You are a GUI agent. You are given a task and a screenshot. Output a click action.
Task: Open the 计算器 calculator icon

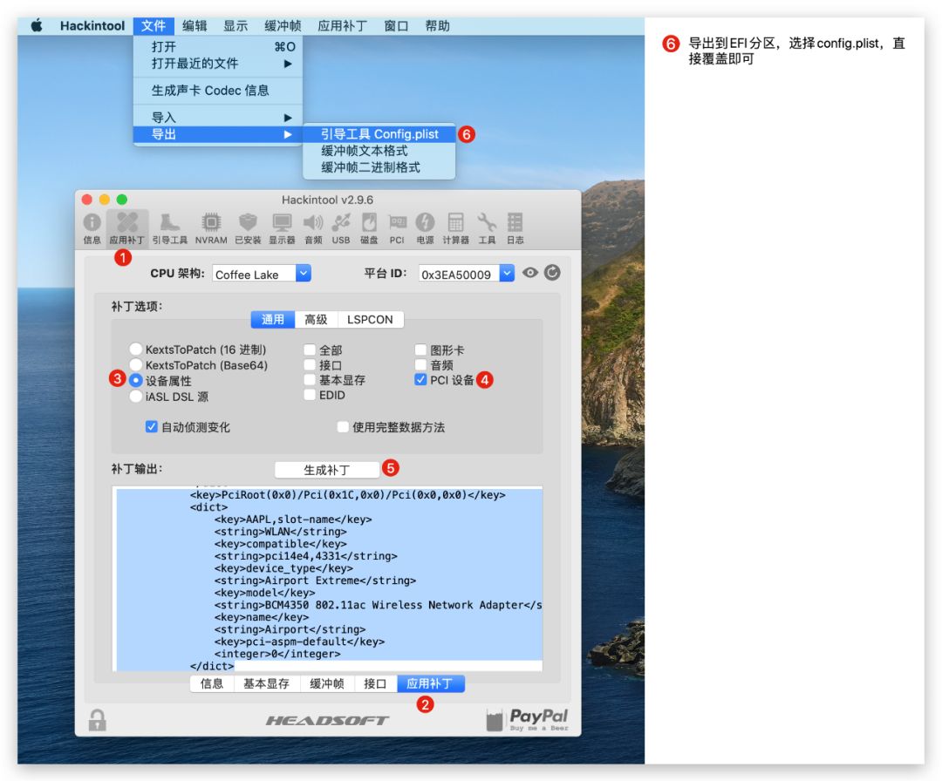tap(455, 228)
